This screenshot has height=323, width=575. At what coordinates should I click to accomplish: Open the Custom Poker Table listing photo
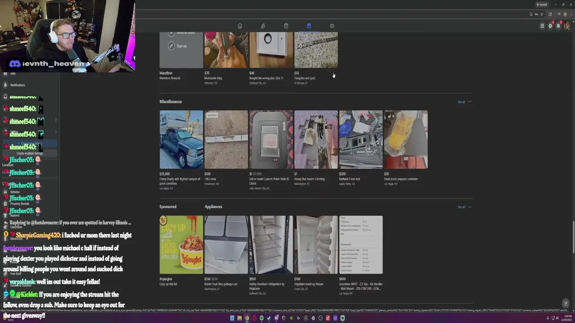coord(271,140)
